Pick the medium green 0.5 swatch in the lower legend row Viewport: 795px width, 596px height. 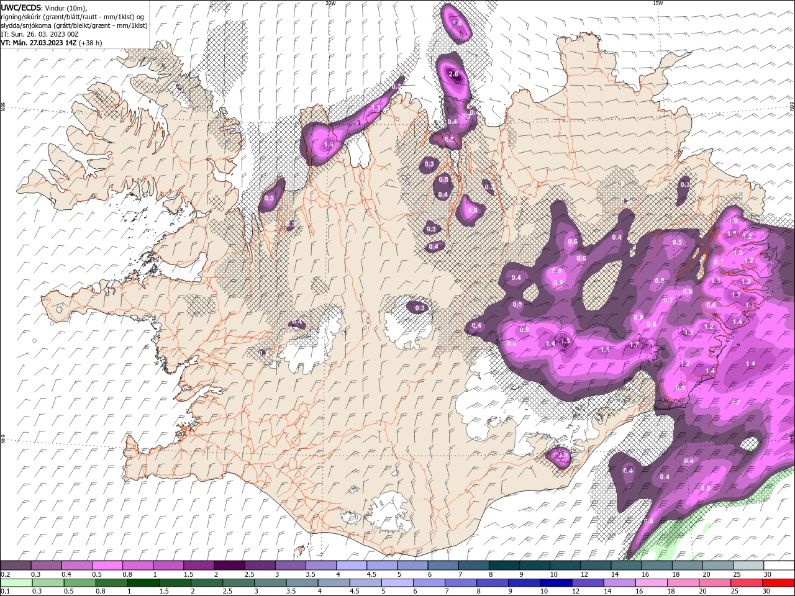point(80,582)
